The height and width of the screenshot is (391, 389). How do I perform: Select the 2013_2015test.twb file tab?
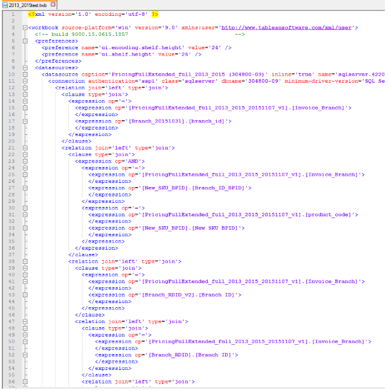(x=29, y=5)
